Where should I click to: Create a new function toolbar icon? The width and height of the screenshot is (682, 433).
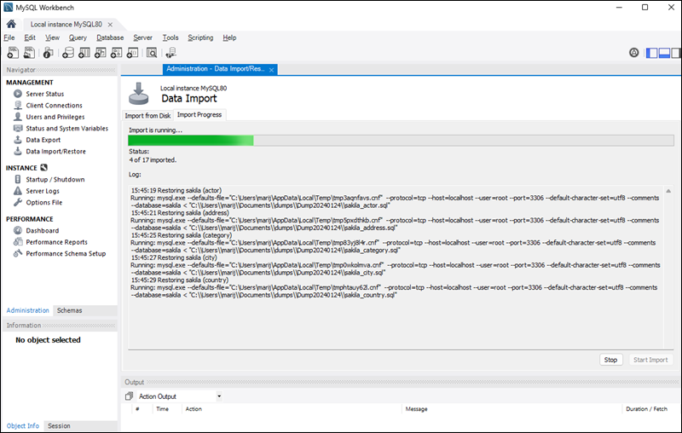pyautogui.click(x=132, y=53)
